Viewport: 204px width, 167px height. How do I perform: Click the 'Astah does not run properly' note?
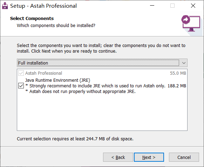click(81, 92)
